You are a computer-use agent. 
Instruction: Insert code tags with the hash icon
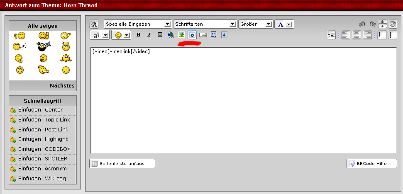pyautogui.click(x=225, y=35)
